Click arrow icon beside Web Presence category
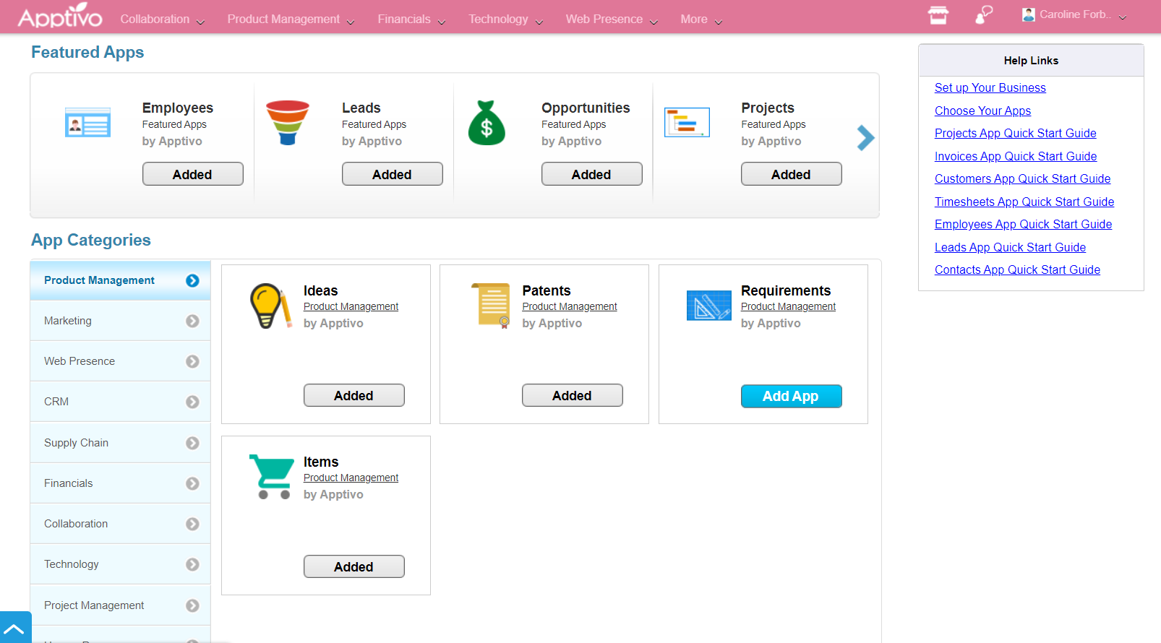1161x643 pixels. point(192,361)
